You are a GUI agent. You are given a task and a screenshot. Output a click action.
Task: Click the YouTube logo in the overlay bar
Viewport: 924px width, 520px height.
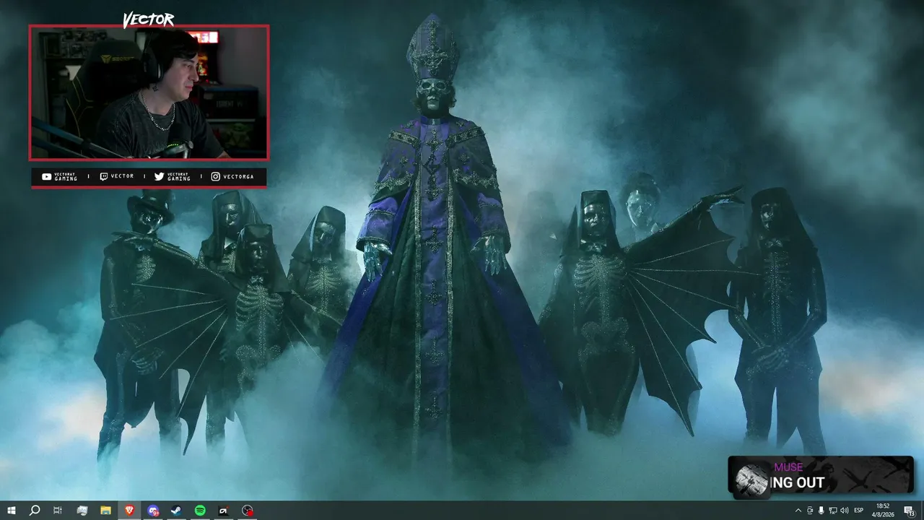pyautogui.click(x=47, y=177)
